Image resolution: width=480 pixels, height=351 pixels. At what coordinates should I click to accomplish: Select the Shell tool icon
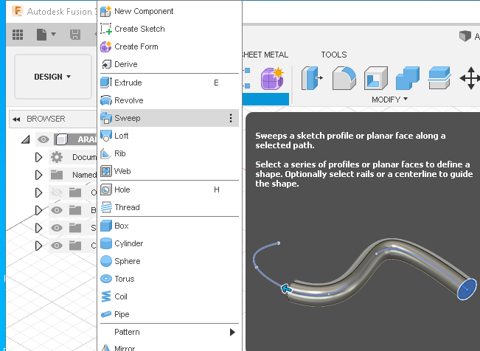pos(375,78)
